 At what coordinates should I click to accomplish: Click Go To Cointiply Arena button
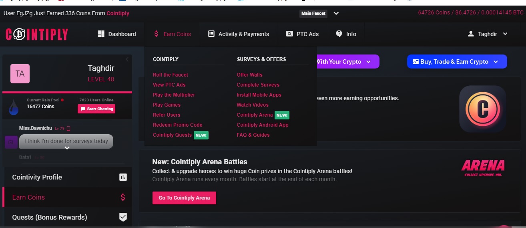tap(184, 198)
